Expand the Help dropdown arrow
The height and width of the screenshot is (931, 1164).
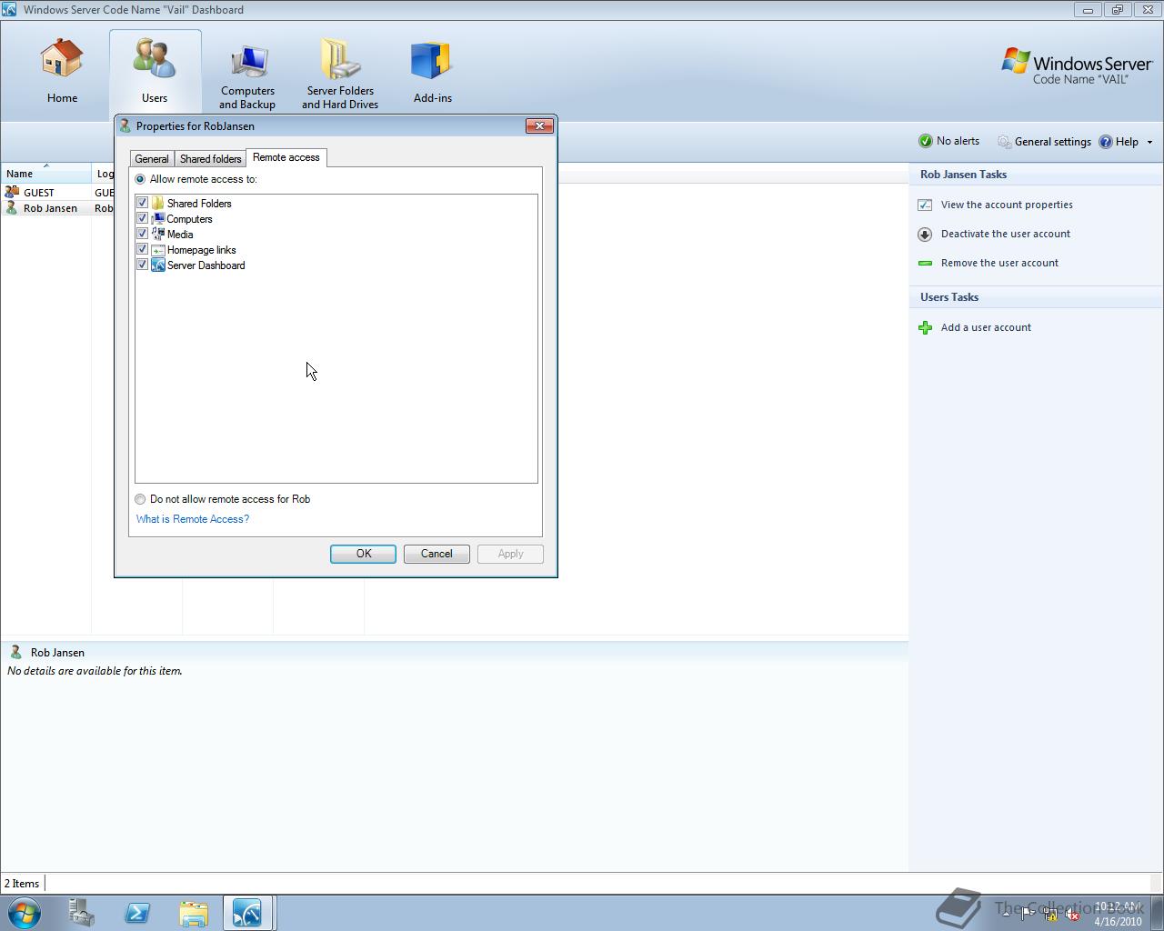click(1149, 142)
